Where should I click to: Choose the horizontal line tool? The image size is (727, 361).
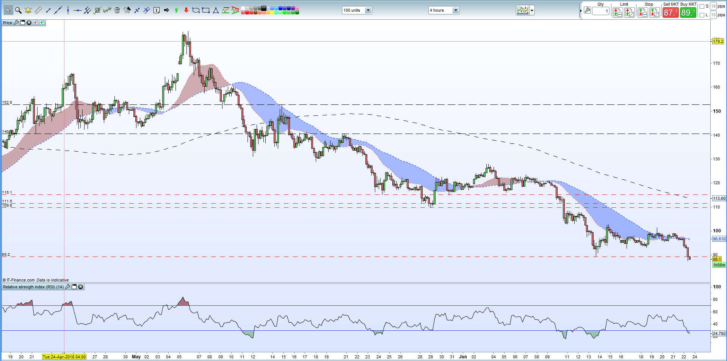(78, 10)
